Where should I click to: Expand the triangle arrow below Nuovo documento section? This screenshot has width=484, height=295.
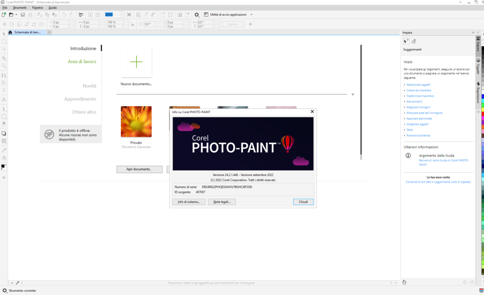click(x=353, y=94)
